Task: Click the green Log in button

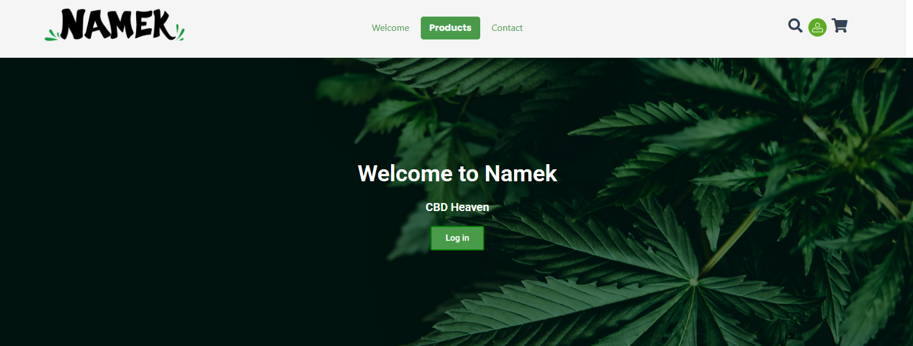Action: click(x=457, y=238)
